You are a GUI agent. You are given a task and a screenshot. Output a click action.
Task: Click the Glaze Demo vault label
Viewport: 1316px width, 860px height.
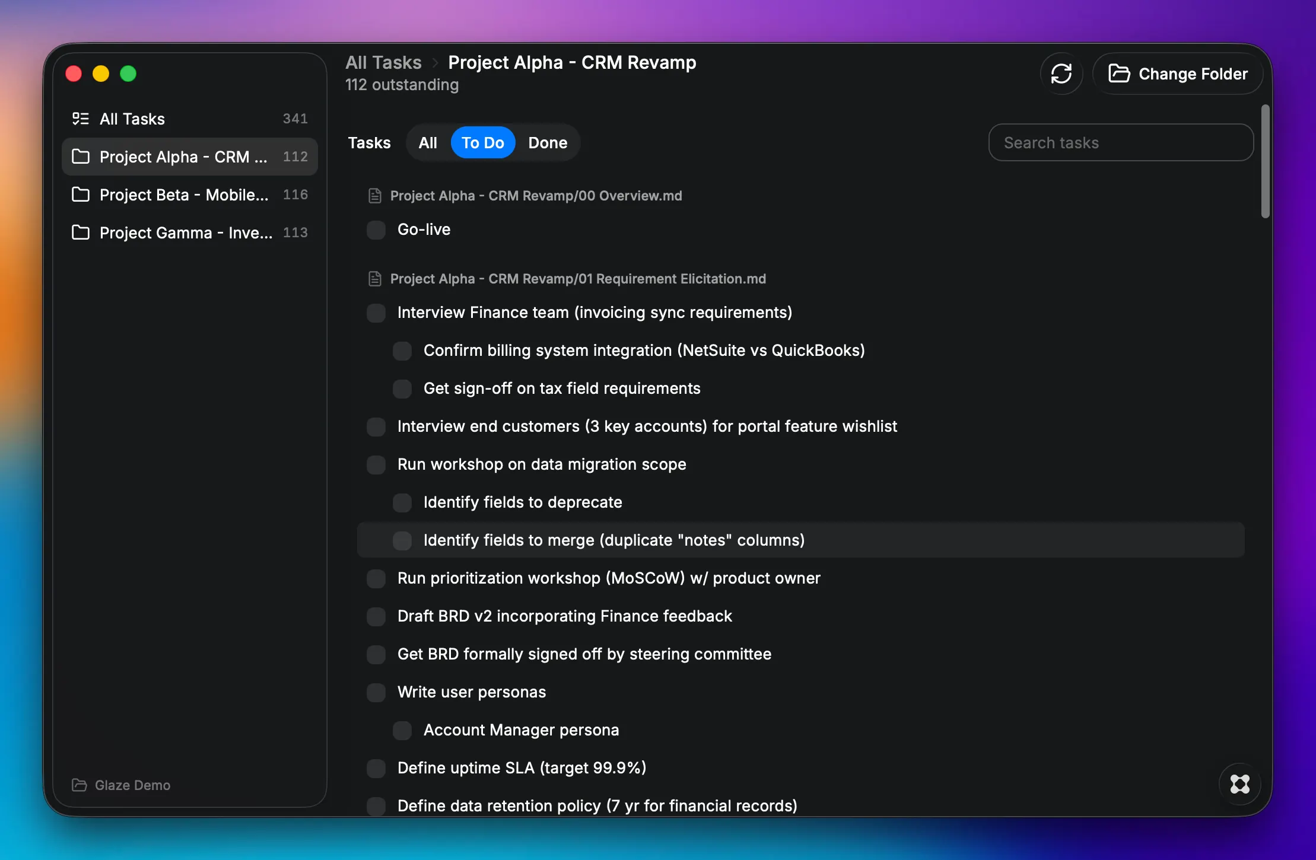click(132, 785)
